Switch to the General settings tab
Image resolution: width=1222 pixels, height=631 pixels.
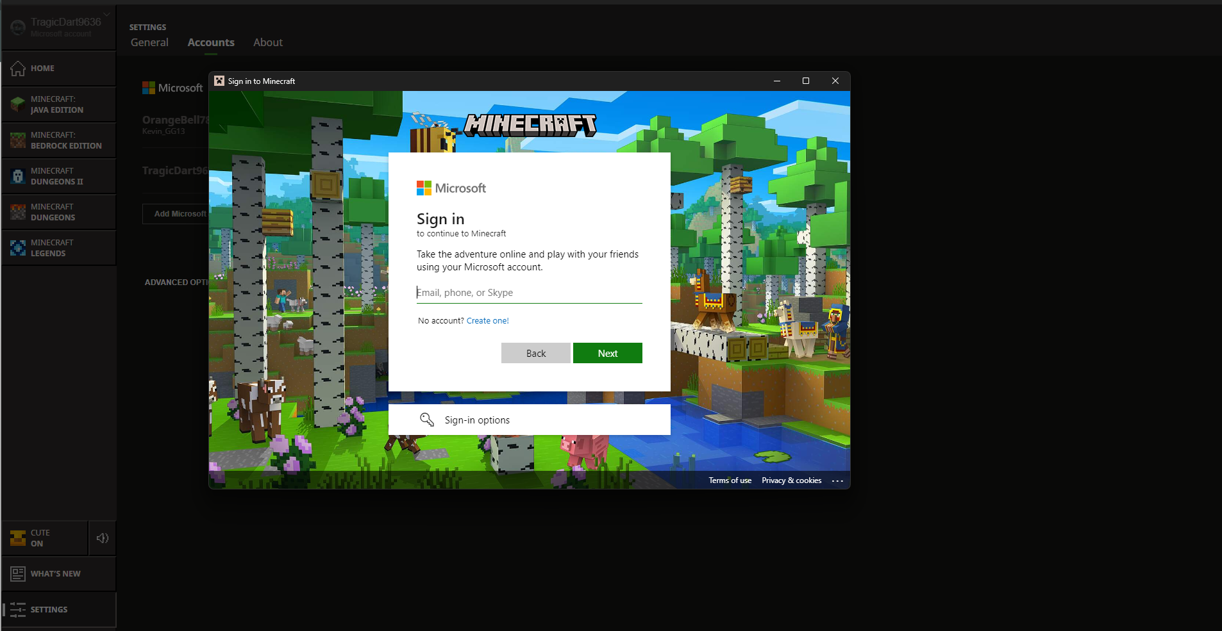tap(149, 42)
